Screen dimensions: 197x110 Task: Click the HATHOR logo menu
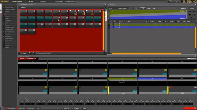(x=5, y=2)
